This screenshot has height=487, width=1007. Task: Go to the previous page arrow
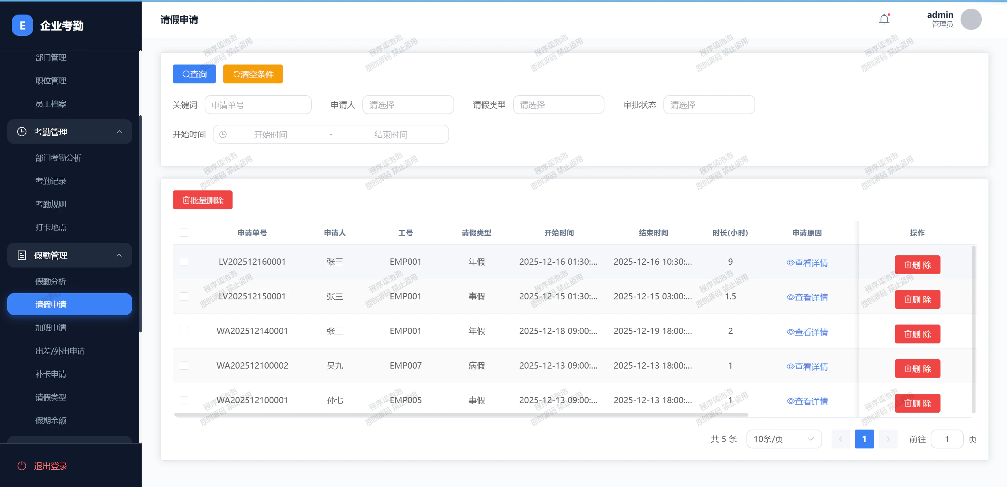841,439
